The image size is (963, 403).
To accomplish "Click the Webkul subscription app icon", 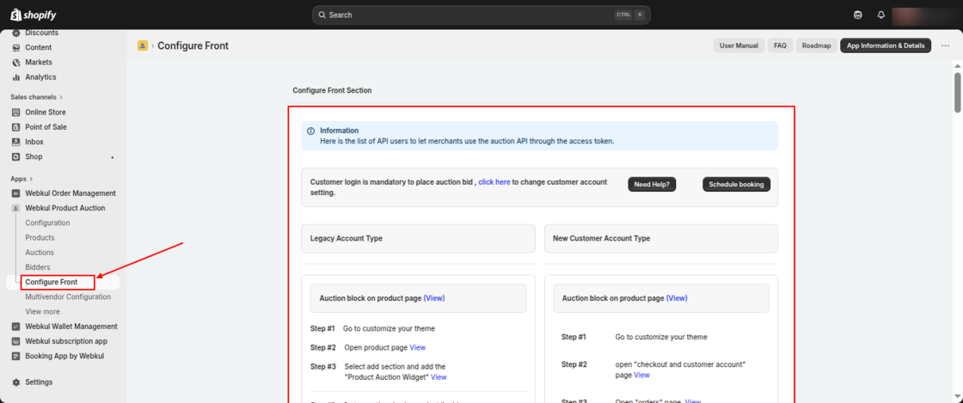I will 16,341.
